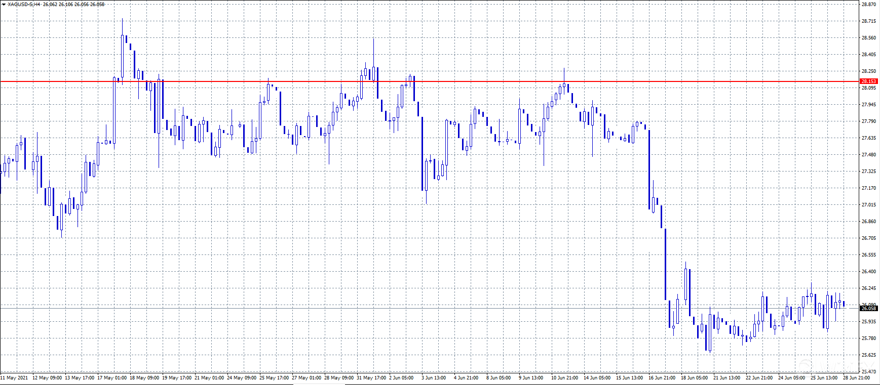
Task: Click 25.470 on the price scale
Action: coord(868,372)
